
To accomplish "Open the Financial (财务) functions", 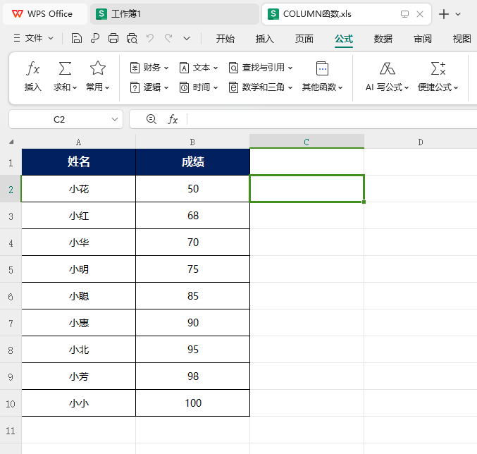I will pyautogui.click(x=149, y=68).
